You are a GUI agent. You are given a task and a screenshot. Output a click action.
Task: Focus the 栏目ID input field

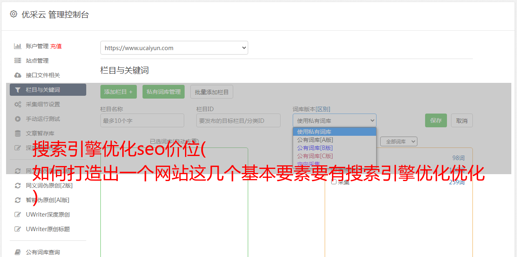(x=238, y=120)
